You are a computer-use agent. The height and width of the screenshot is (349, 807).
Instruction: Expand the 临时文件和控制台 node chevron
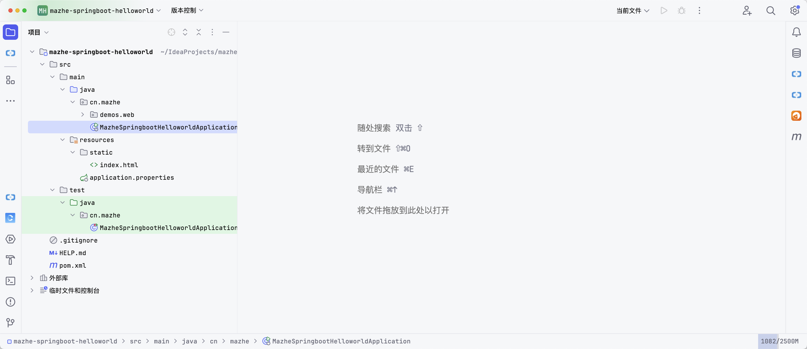32,290
